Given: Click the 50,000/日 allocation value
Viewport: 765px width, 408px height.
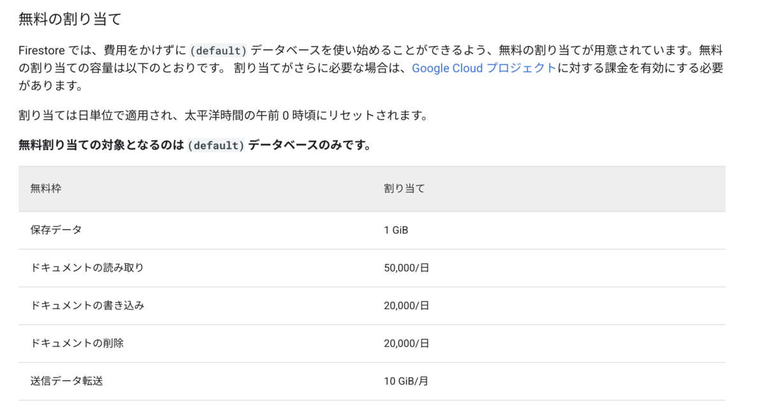Looking at the screenshot, I should click(407, 268).
